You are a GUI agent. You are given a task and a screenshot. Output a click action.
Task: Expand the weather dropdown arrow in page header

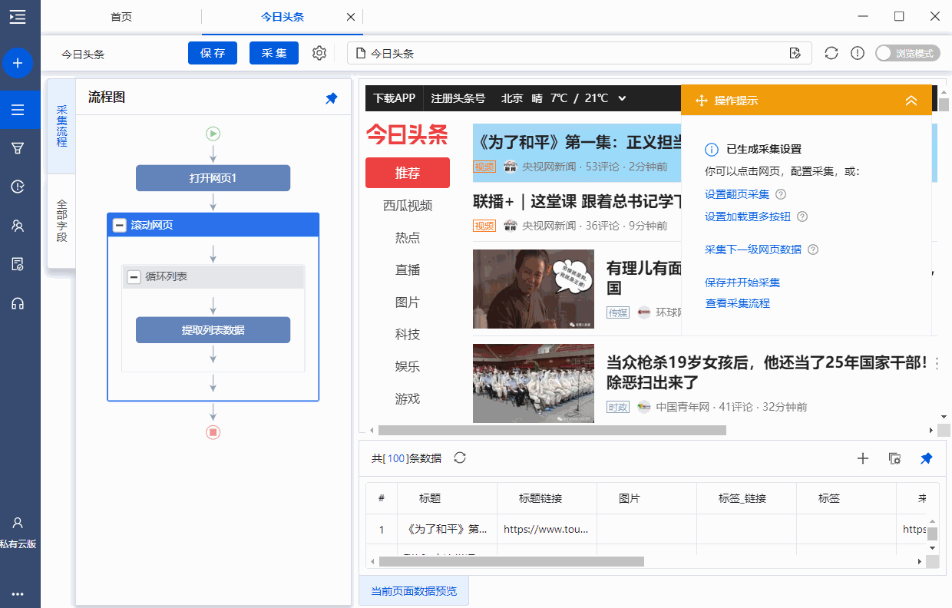[622, 97]
